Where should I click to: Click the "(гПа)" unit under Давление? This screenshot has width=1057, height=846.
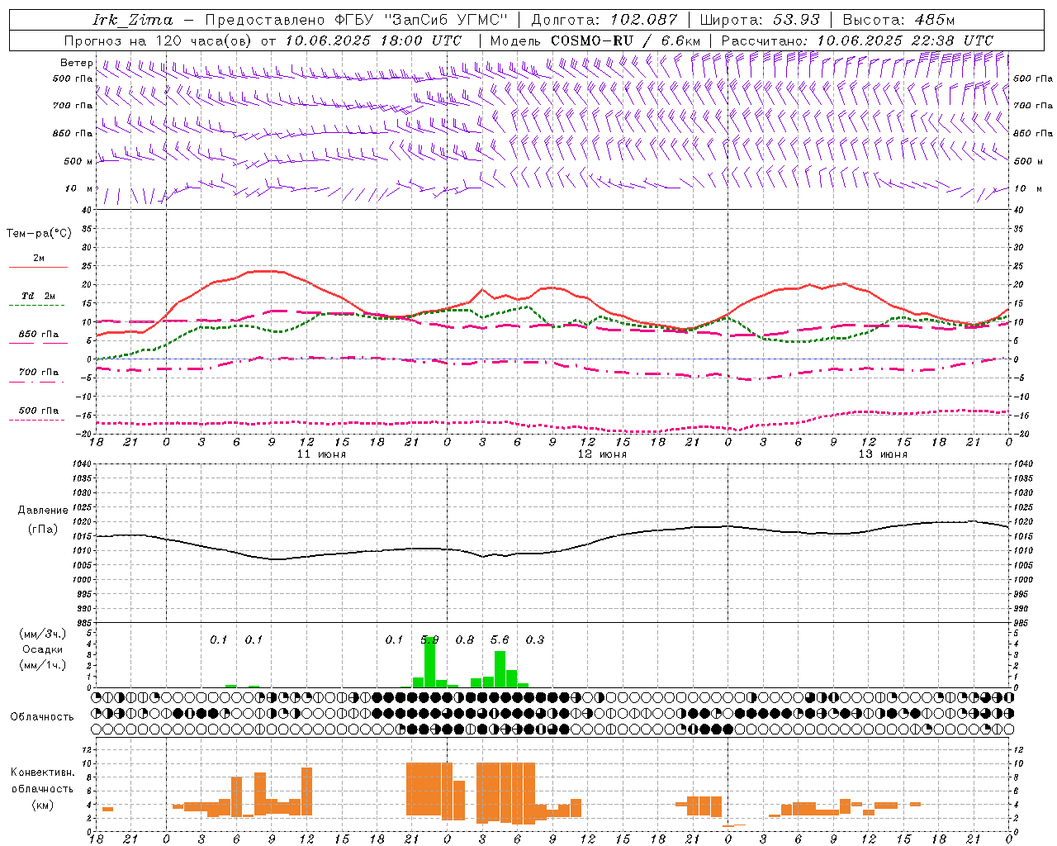(43, 530)
